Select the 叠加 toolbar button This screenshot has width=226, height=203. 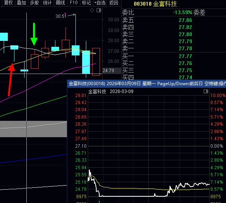(x=21, y=3)
